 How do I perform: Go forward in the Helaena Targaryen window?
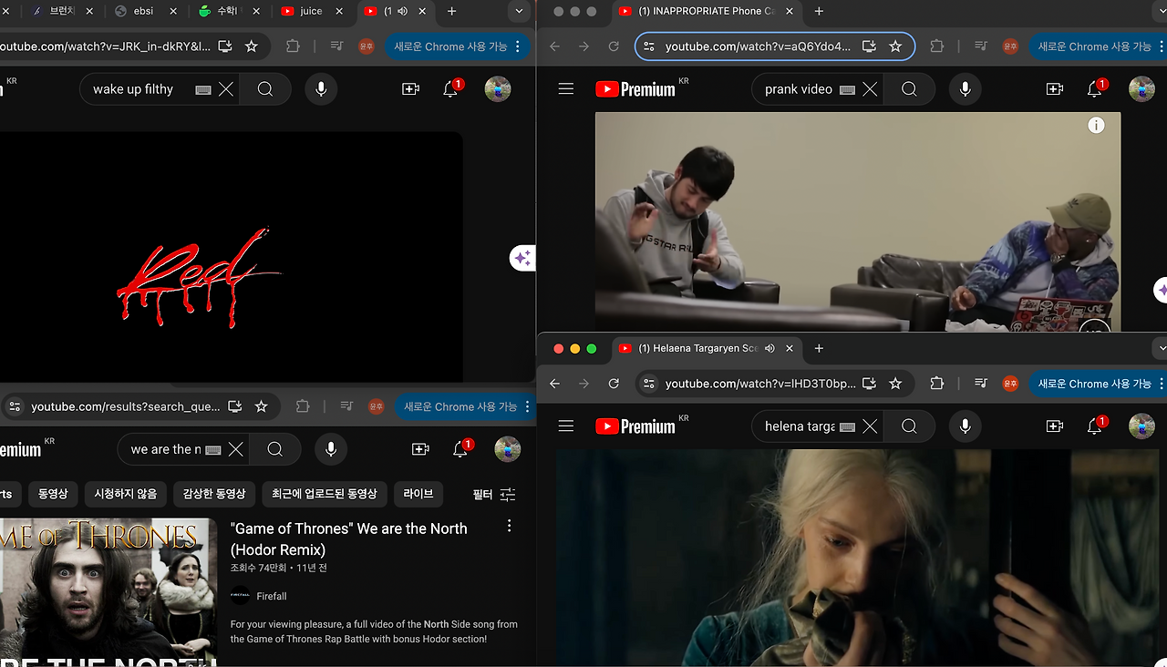tap(584, 384)
